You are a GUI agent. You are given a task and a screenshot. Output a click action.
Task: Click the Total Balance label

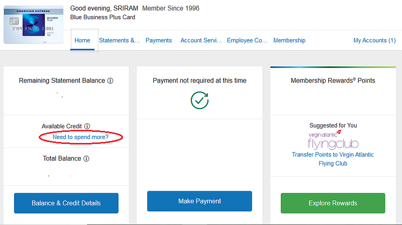click(x=62, y=159)
